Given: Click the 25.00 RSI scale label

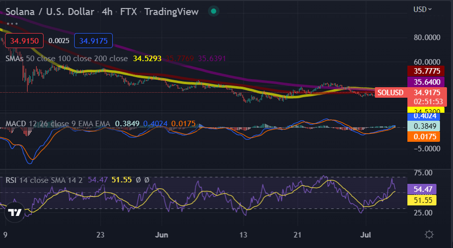Looking at the screenshot, I should (x=423, y=213).
